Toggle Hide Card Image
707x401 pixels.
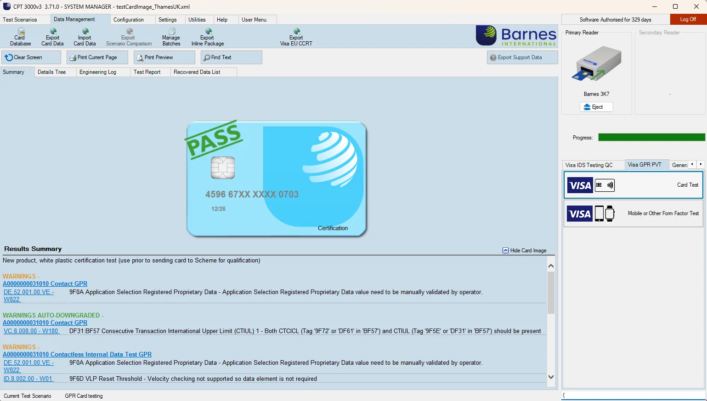[x=525, y=251]
